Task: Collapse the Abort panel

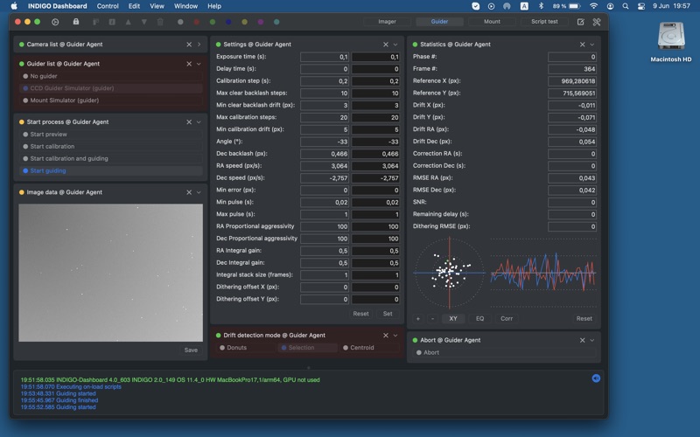Action: (x=592, y=340)
